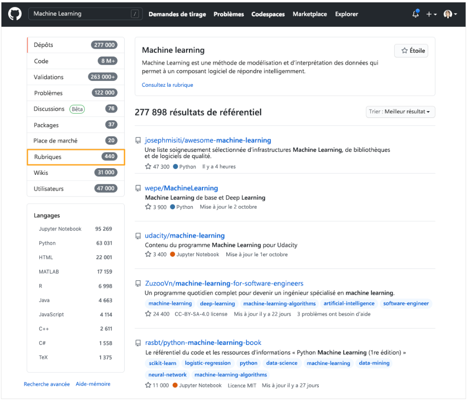Click the deep-learning topic tag
This screenshot has width=468, height=400.
(x=217, y=304)
